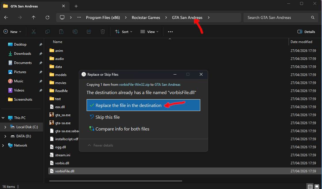322x189 pixels.
Task: Sort by the Name column header
Action: pos(58,42)
